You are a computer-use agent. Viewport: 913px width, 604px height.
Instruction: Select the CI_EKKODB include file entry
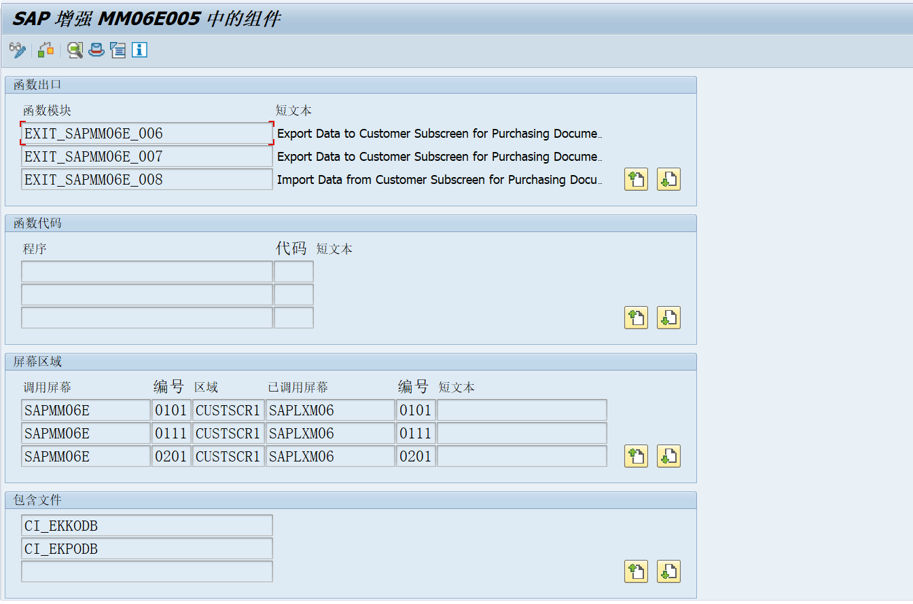coord(146,525)
